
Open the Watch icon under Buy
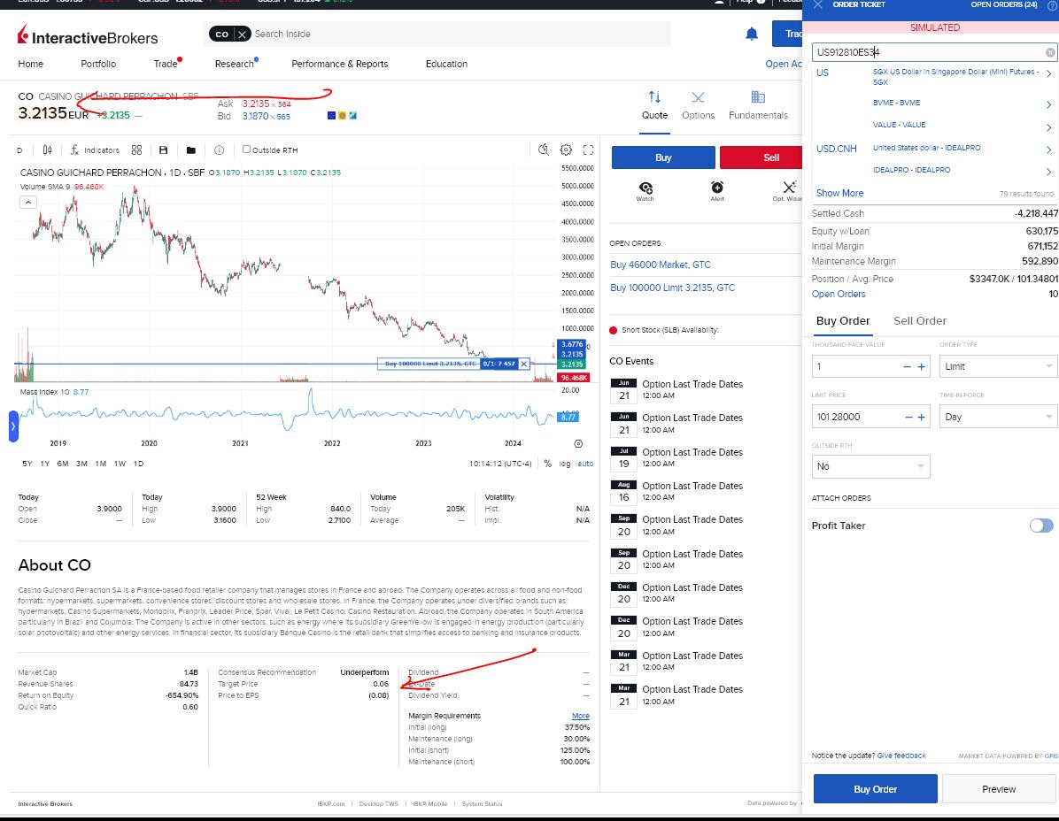(645, 188)
